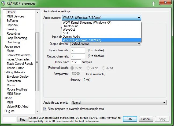
Task: Click the Input channels field
Action: (x=78, y=50)
